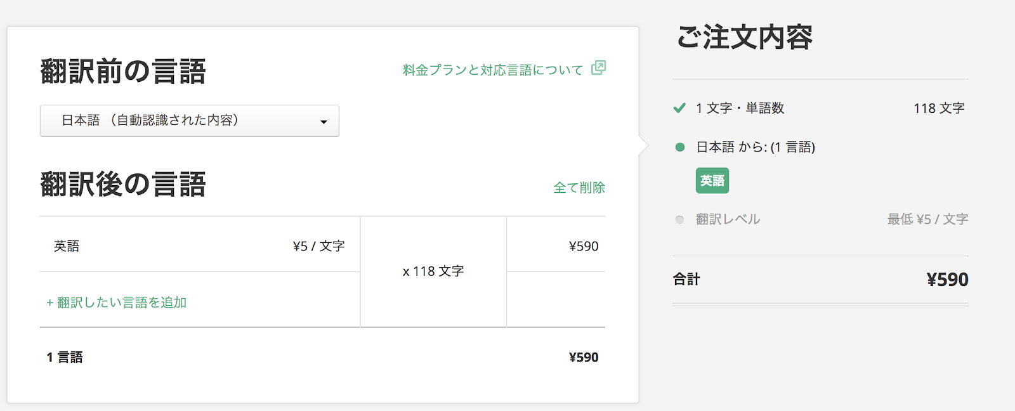Click the external link icon beside pricing plan
The width and height of the screenshot is (1015, 411).
(x=598, y=68)
